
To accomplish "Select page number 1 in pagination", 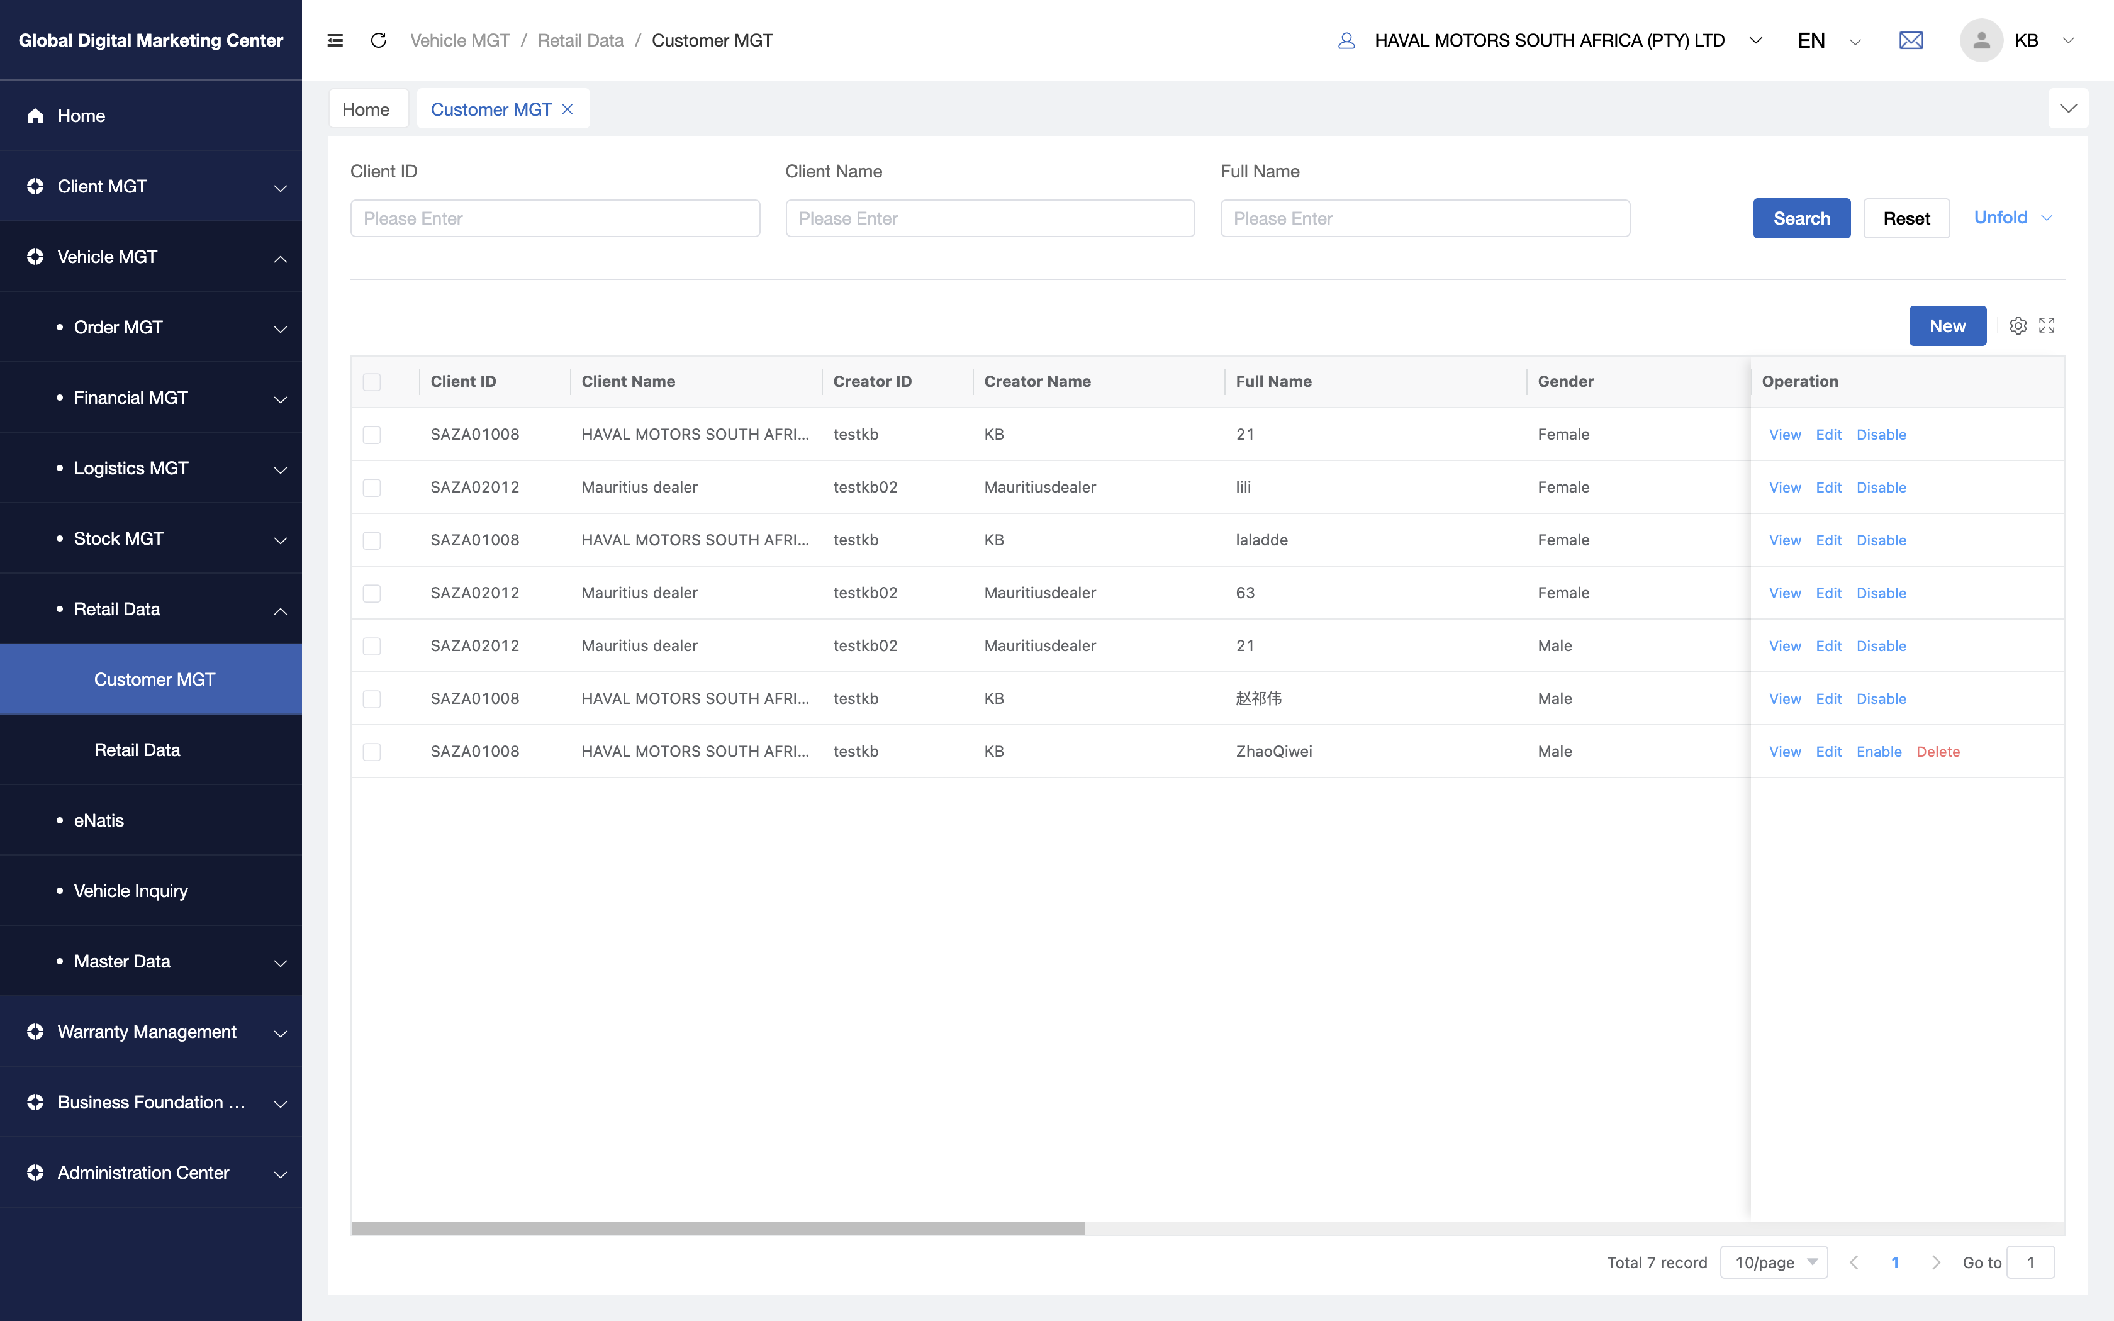I will pyautogui.click(x=1895, y=1262).
